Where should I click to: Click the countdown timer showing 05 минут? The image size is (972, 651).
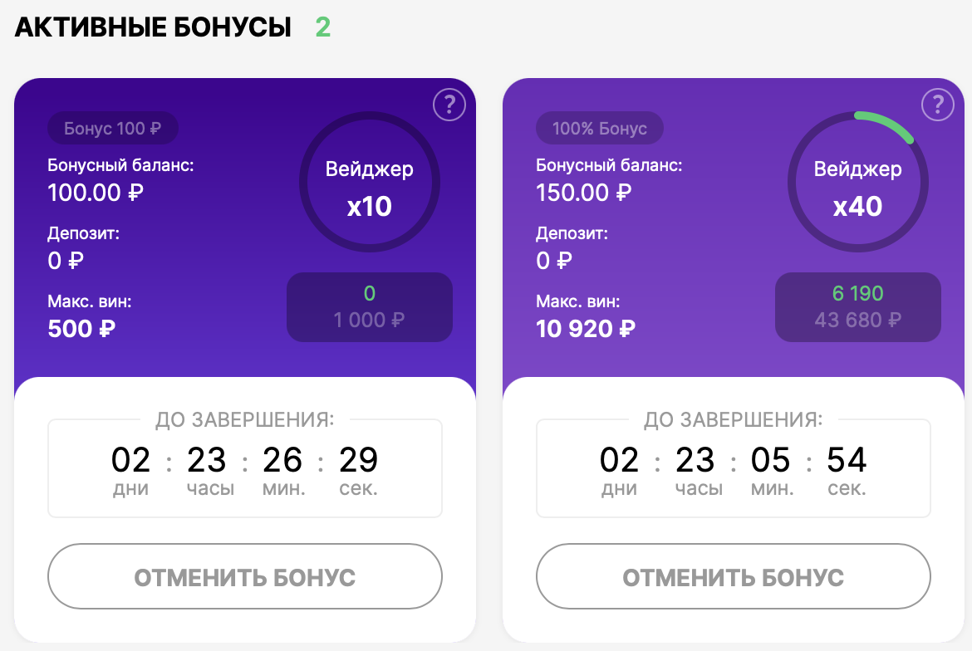(771, 469)
